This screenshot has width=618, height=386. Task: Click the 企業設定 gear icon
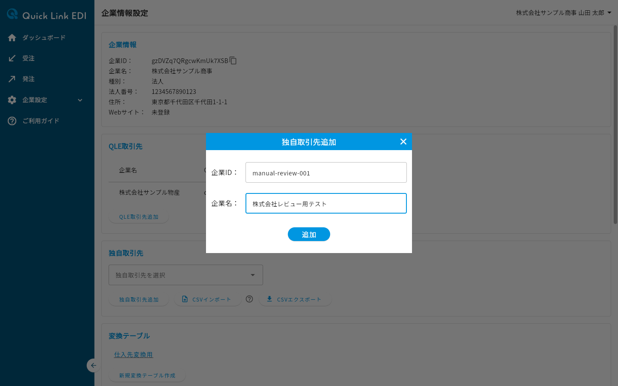point(12,100)
